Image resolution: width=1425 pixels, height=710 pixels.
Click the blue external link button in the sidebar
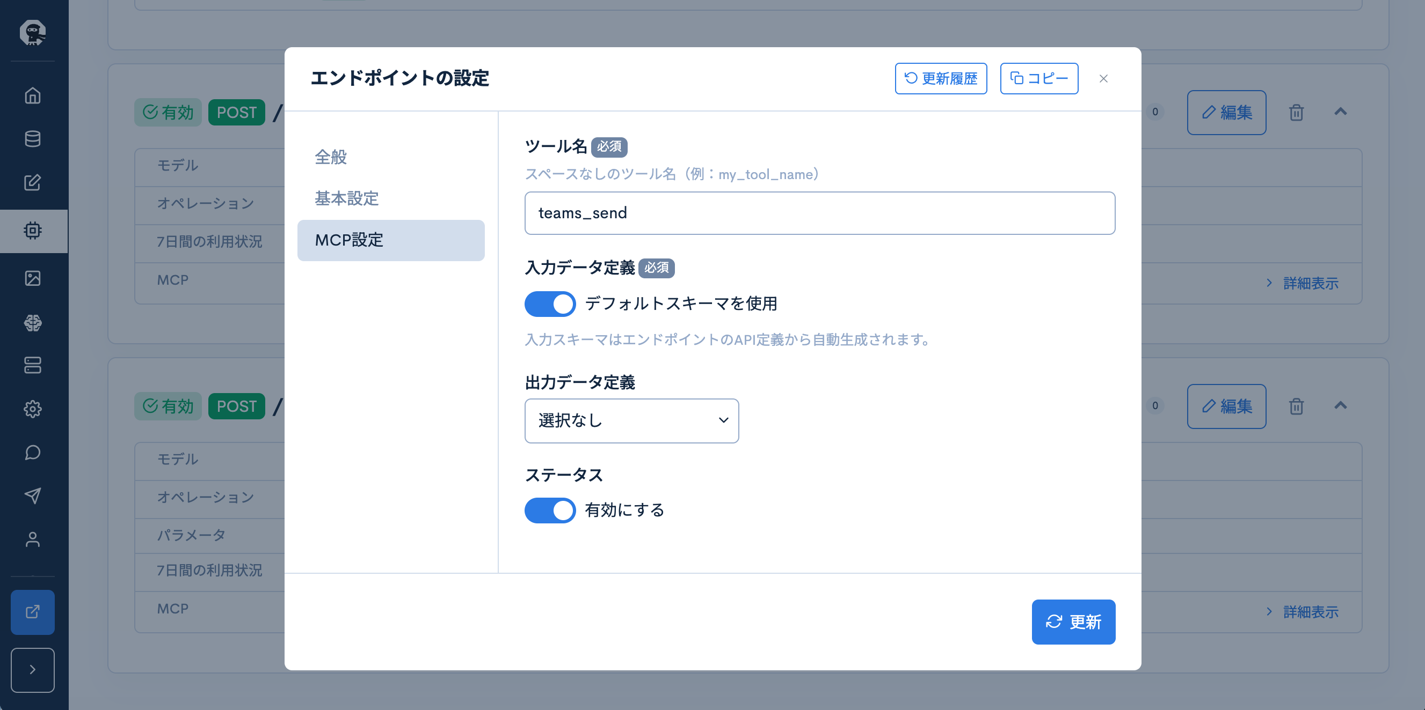[33, 612]
